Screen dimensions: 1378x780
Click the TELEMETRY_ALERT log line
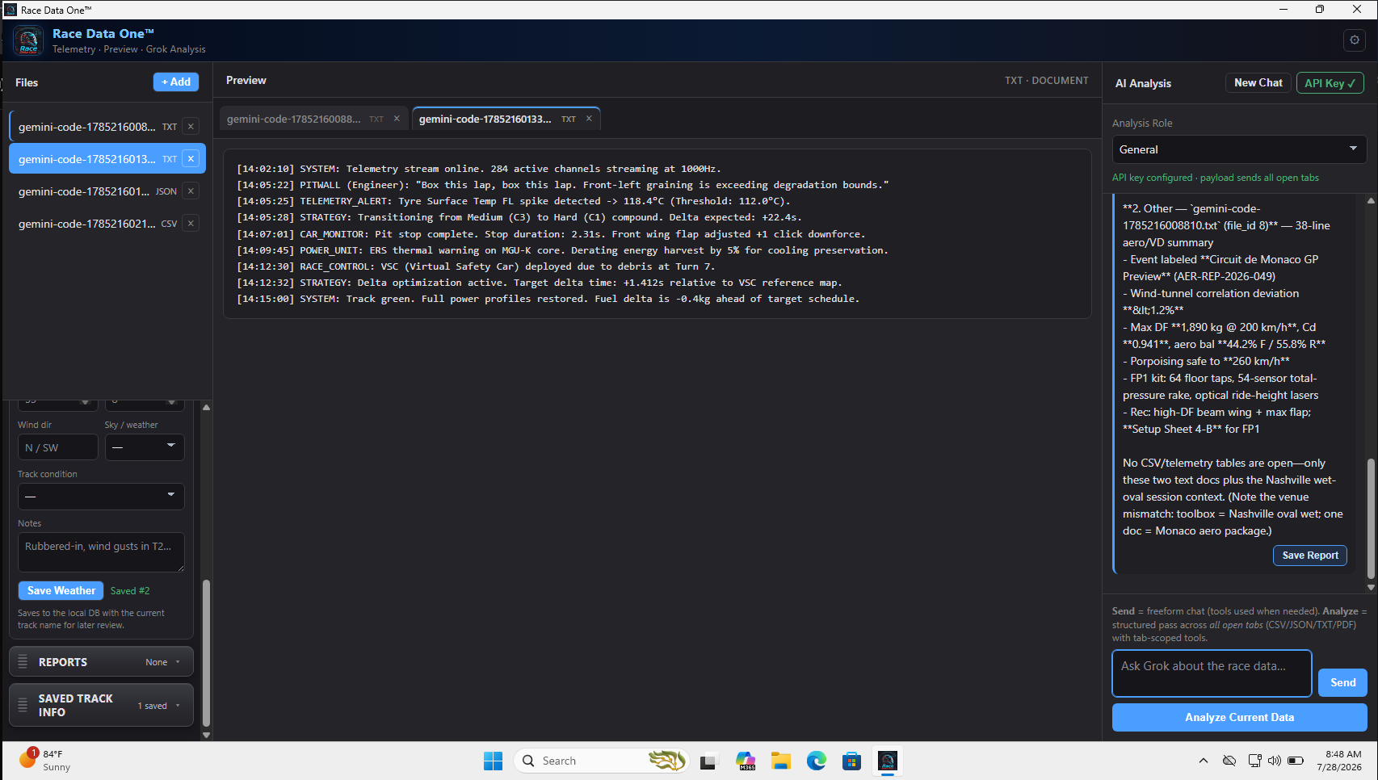514,201
